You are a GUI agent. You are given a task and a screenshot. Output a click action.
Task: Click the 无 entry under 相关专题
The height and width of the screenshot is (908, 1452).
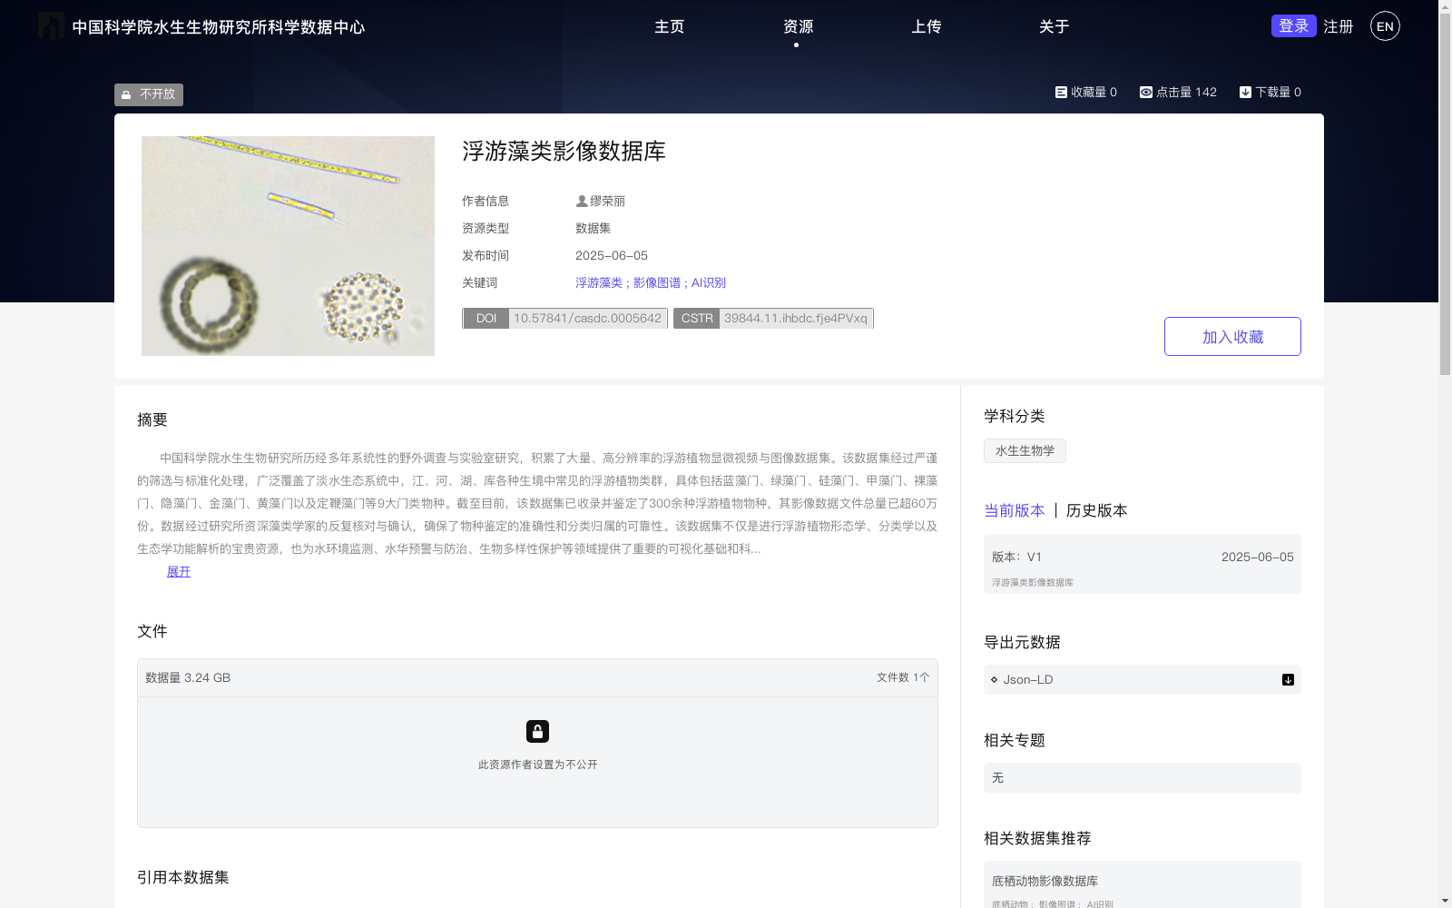1143,778
